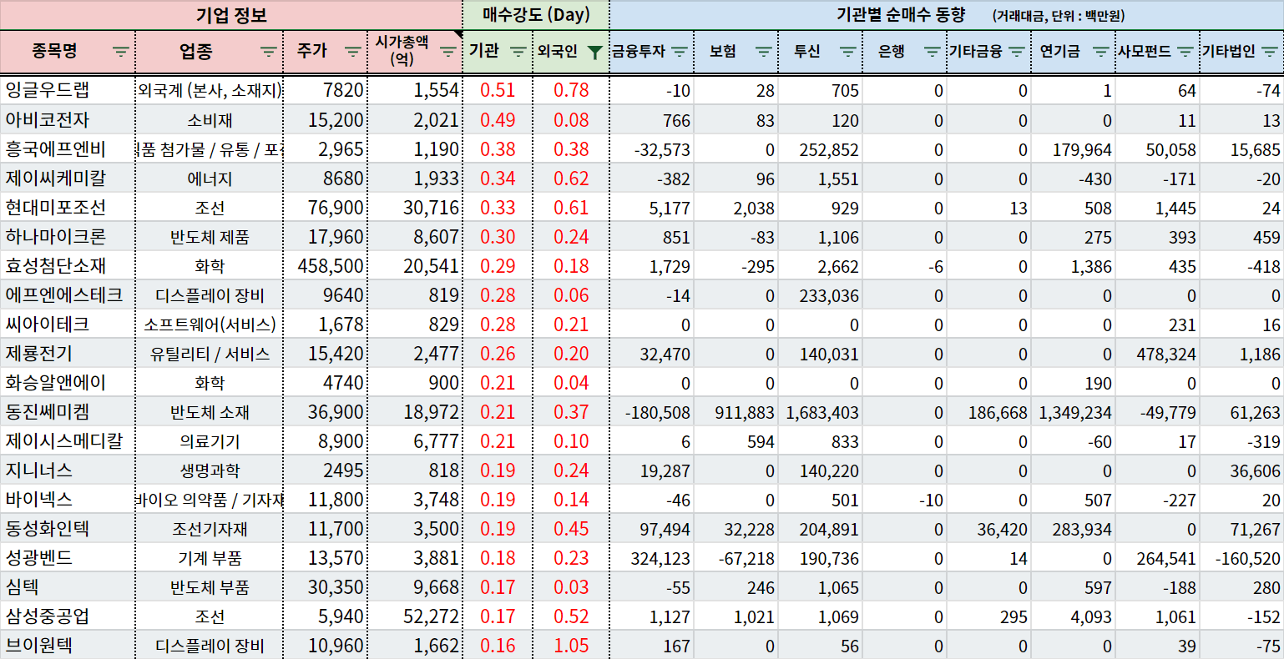Select the 효성첨단소재 stock name cell
Screen dimensions: 1284x659
click(68, 265)
